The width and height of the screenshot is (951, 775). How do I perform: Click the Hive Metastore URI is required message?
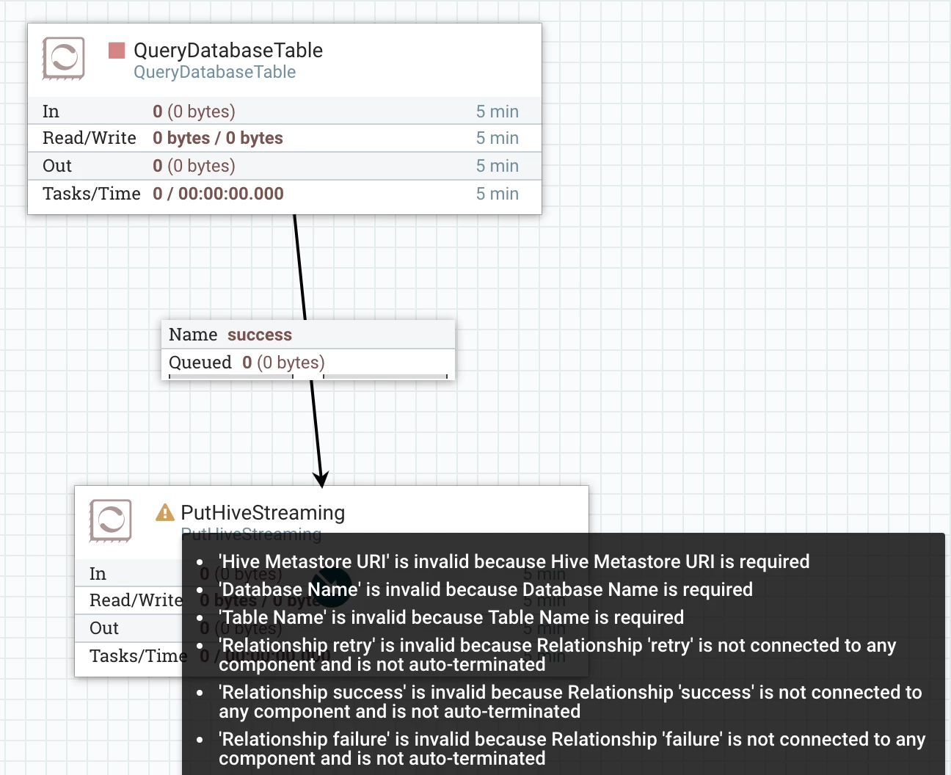coord(514,561)
